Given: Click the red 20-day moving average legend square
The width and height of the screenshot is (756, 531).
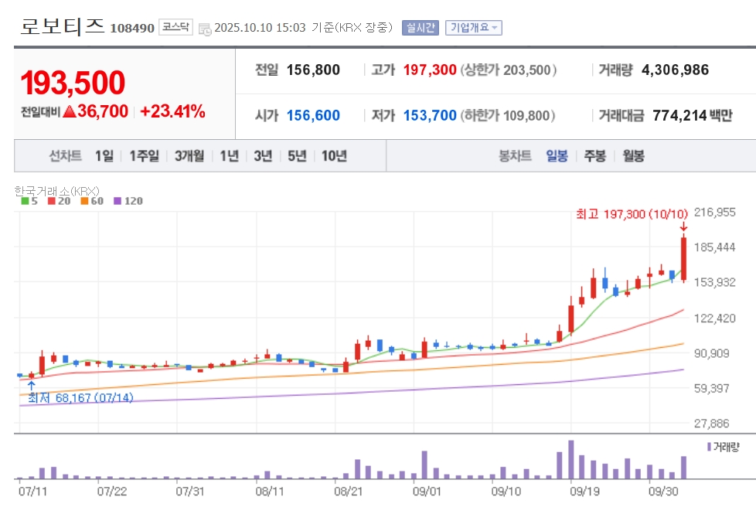Looking at the screenshot, I should (x=52, y=201).
